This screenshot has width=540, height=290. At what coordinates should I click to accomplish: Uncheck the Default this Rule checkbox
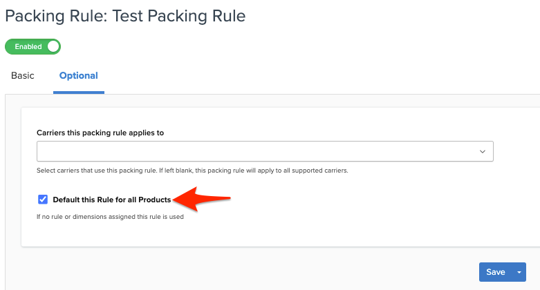43,200
